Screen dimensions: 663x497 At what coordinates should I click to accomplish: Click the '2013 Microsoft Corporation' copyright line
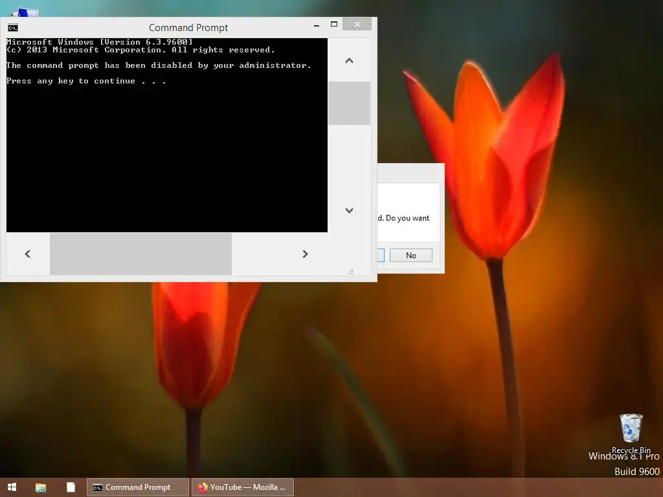[x=140, y=50]
